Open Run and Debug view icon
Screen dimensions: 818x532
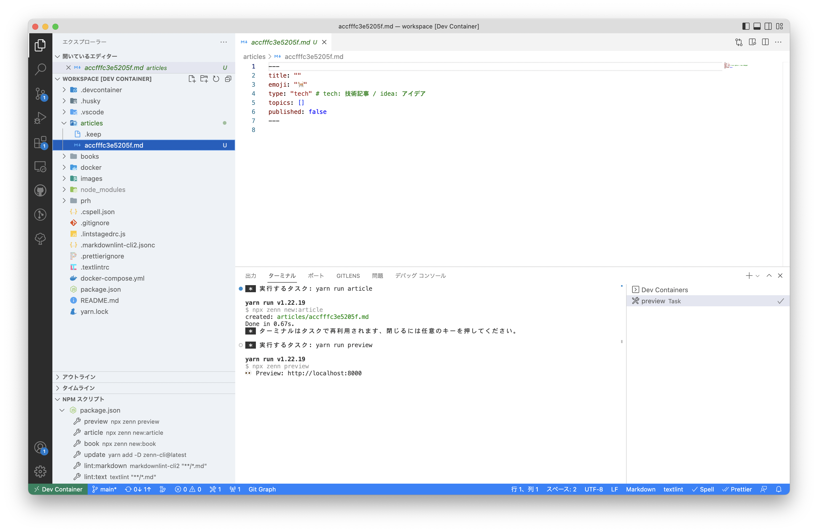(x=40, y=118)
